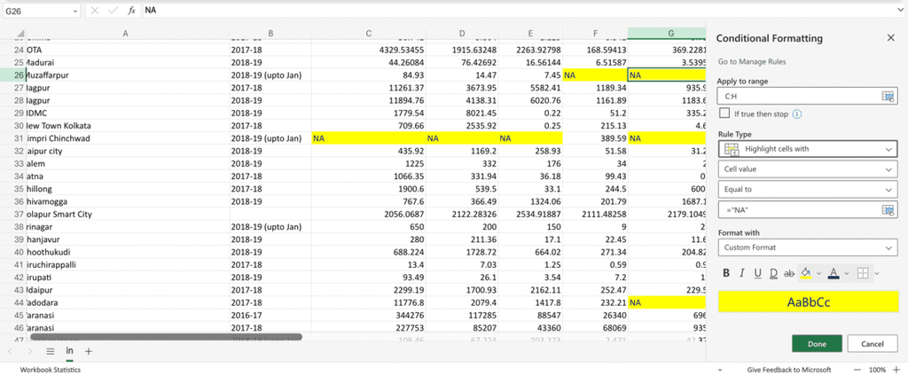This screenshot has width=908, height=376.
Task: Click the horizontal scrollbar thumb
Action: tap(166, 337)
